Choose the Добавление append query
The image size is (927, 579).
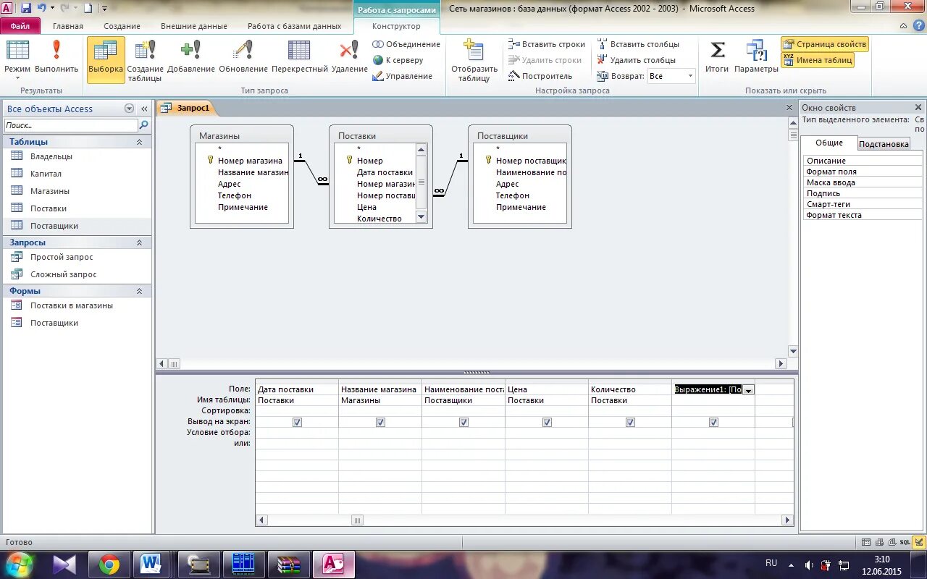[191, 58]
